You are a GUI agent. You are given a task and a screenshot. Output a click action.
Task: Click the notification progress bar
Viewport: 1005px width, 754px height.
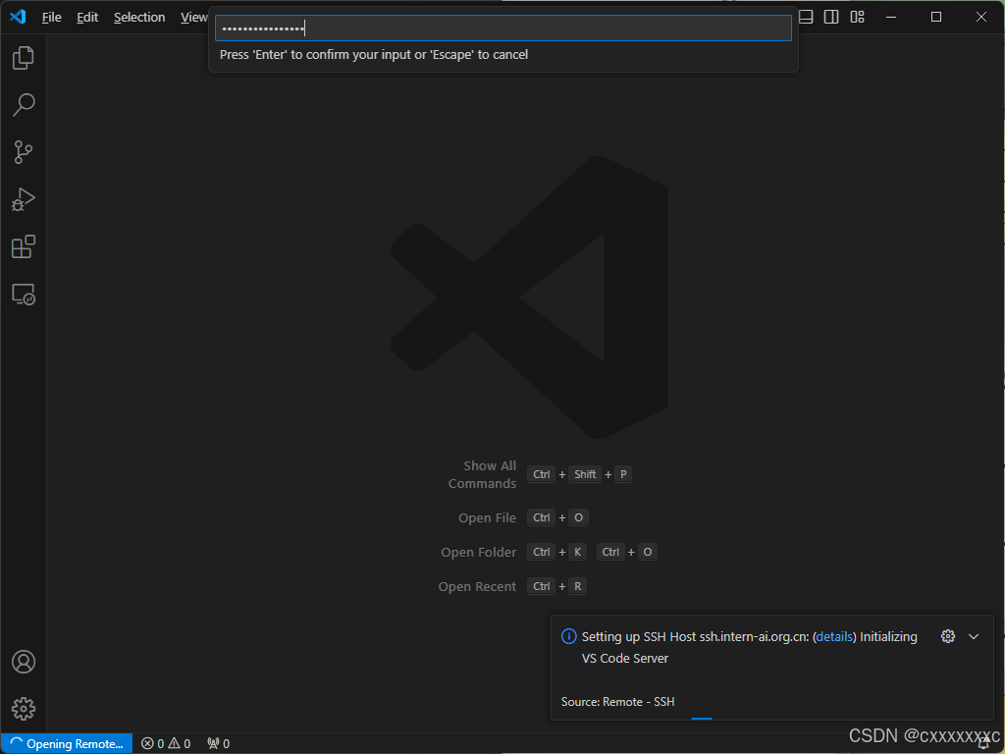click(x=702, y=719)
